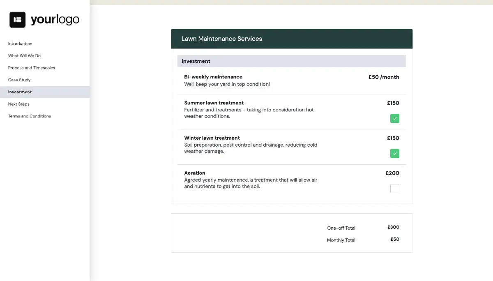Navigate to the Introduction section
Viewport: 493px width, 281px height.
pos(20,44)
